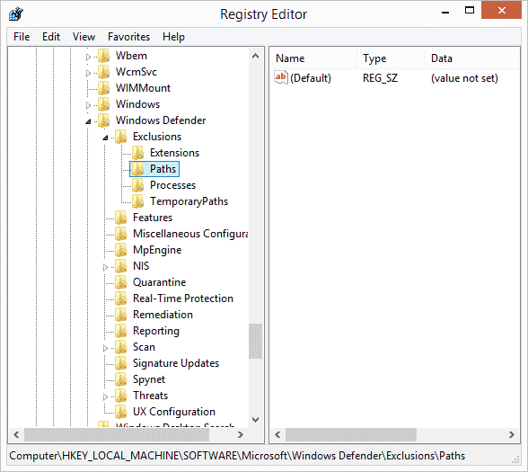528x472 pixels.
Task: Open the Edit menu
Action: pos(51,36)
